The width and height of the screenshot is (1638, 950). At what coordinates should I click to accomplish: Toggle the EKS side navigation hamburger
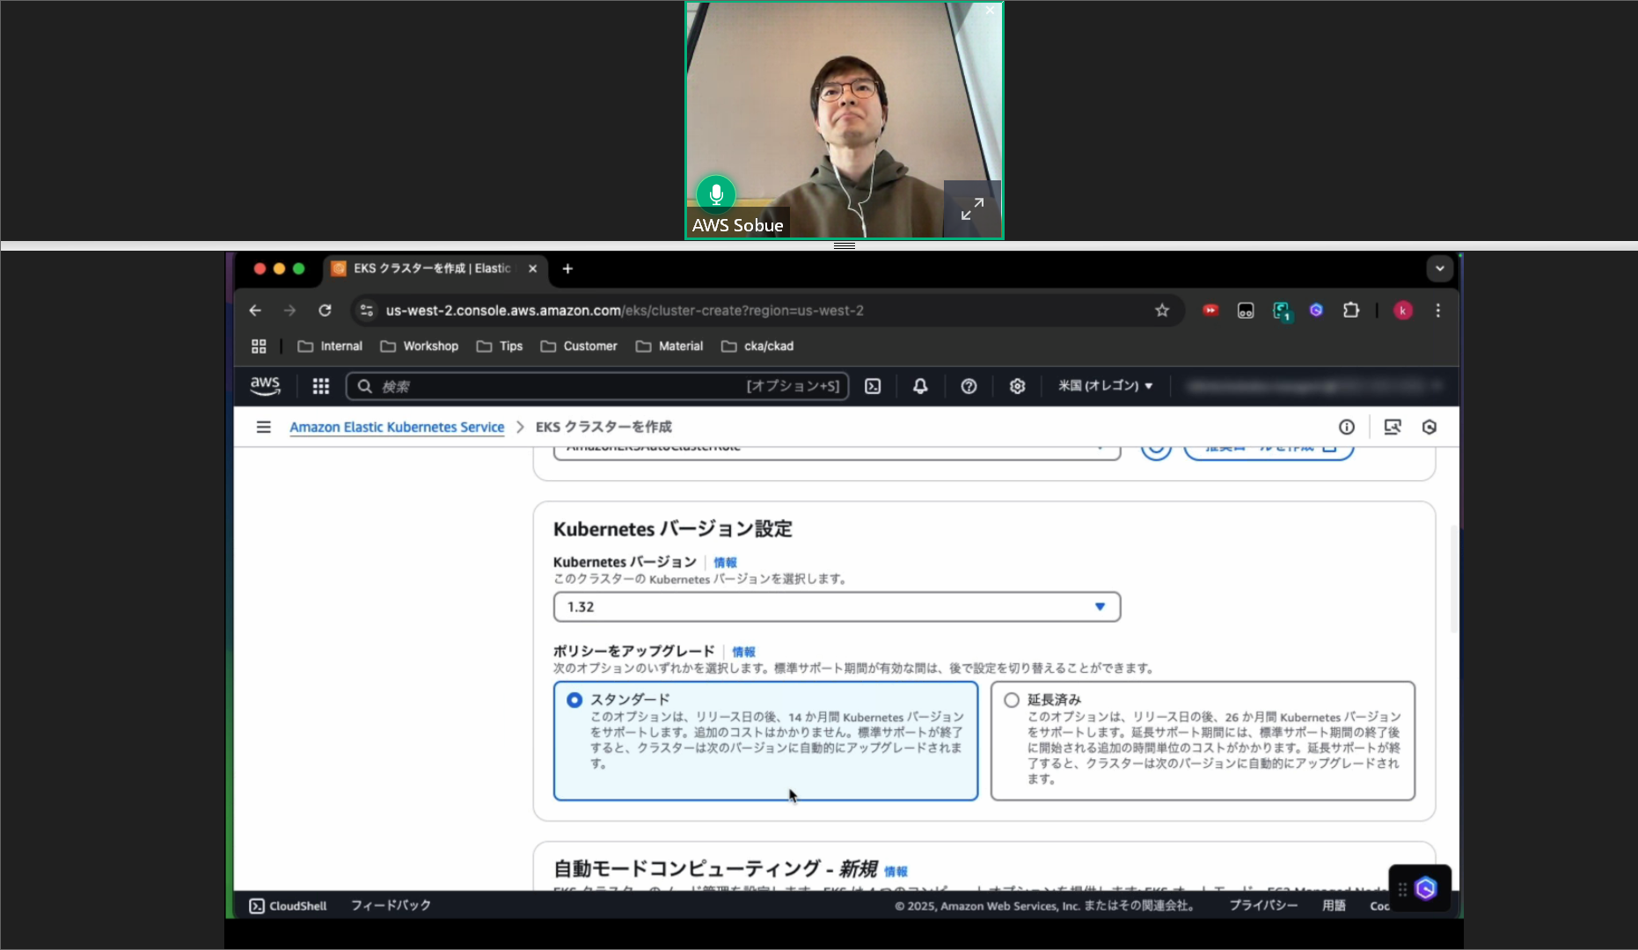[263, 427]
